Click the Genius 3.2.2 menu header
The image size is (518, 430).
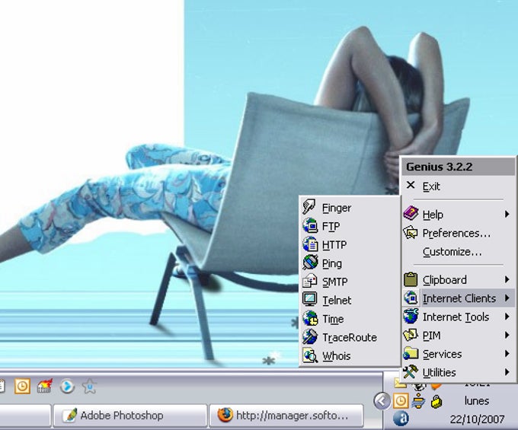[458, 167]
